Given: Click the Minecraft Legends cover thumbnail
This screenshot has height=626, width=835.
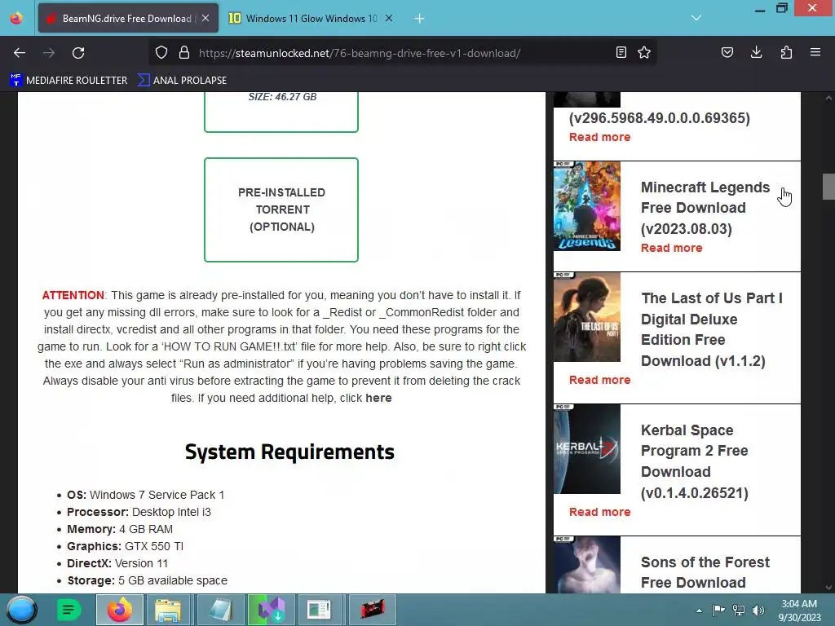Looking at the screenshot, I should [587, 206].
